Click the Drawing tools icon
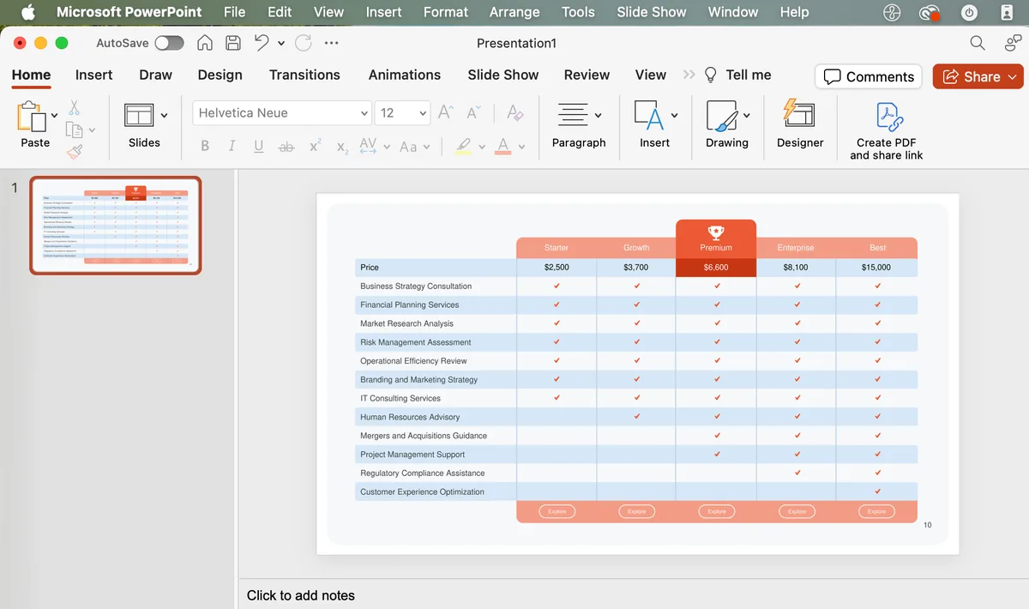The height and width of the screenshot is (609, 1029). [x=722, y=115]
